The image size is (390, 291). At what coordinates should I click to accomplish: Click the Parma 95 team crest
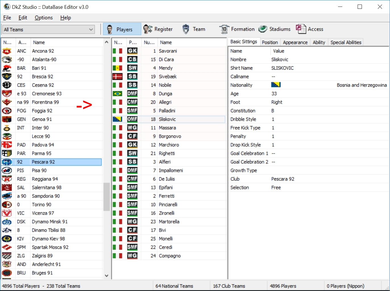point(7,153)
